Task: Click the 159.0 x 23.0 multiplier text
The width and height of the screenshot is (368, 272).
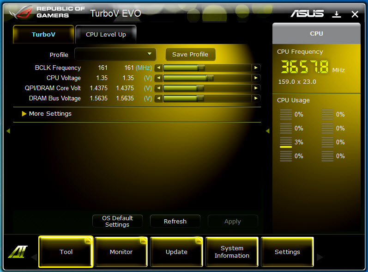Action: (297, 82)
